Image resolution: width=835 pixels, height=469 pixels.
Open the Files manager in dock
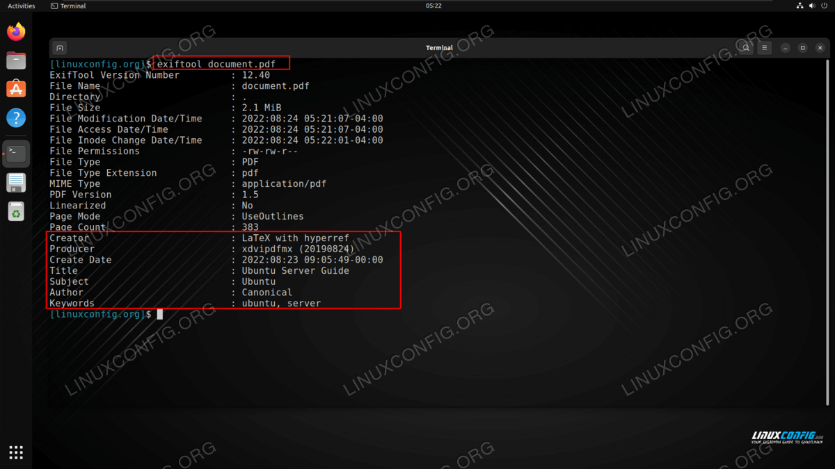(16, 60)
